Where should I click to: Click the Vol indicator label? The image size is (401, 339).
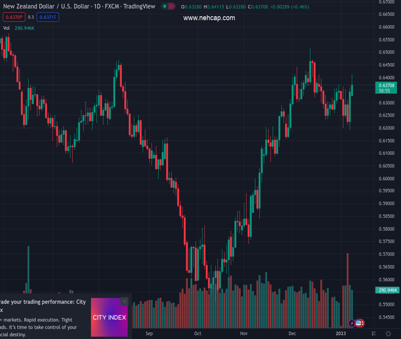pyautogui.click(x=6, y=28)
